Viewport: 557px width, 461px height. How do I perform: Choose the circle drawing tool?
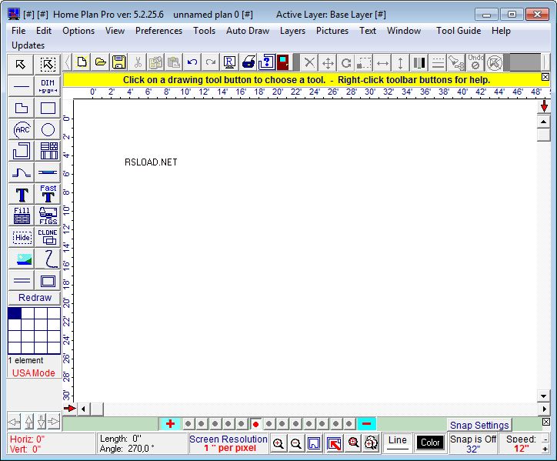coord(48,130)
